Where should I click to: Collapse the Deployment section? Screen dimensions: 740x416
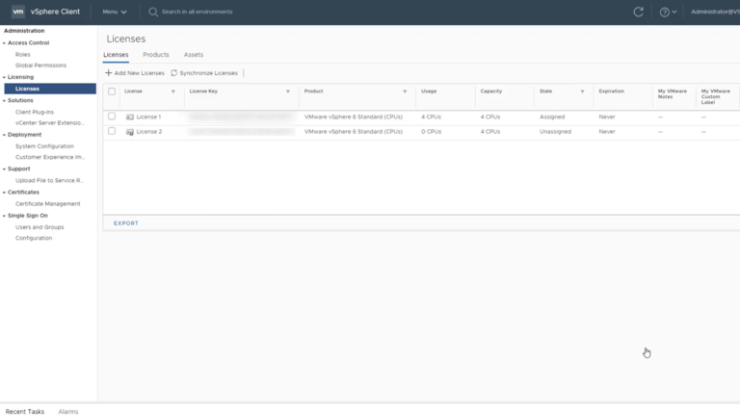pyautogui.click(x=4, y=135)
